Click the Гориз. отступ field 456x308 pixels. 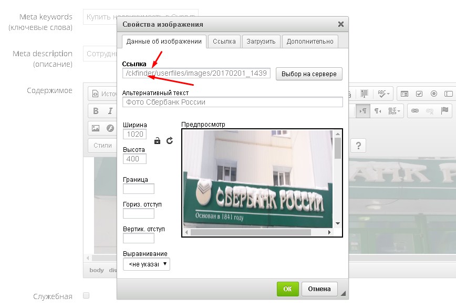point(139,213)
